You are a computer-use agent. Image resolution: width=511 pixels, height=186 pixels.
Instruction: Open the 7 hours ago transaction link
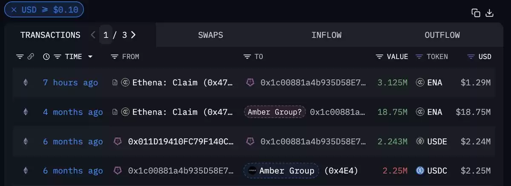[70, 82]
